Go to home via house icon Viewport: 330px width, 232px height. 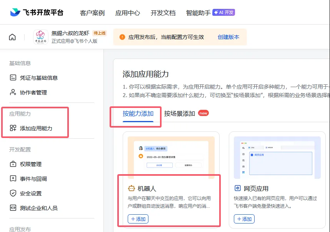(12, 37)
